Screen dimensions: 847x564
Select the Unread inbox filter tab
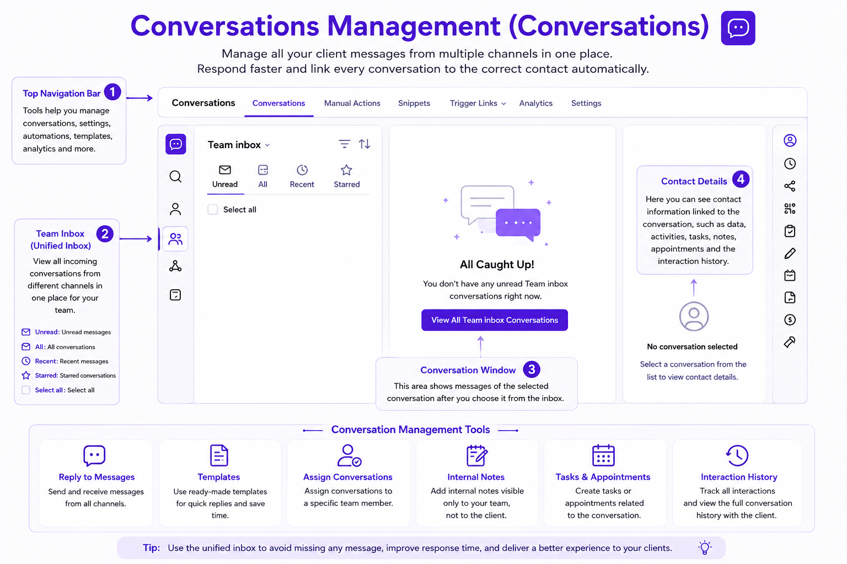point(225,176)
